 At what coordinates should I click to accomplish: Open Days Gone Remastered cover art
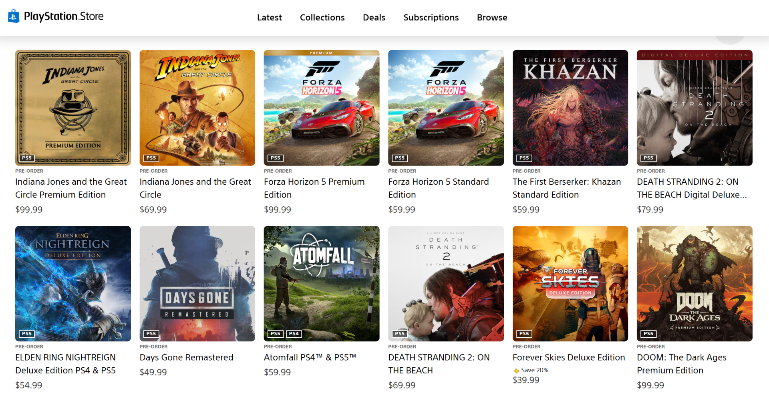point(197,284)
